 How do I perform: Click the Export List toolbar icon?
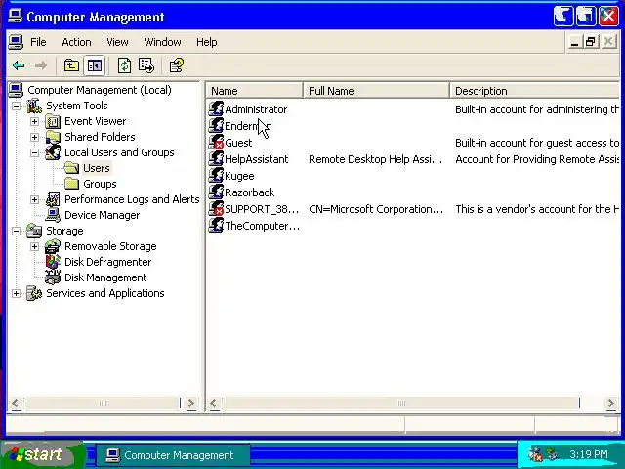pyautogui.click(x=146, y=65)
